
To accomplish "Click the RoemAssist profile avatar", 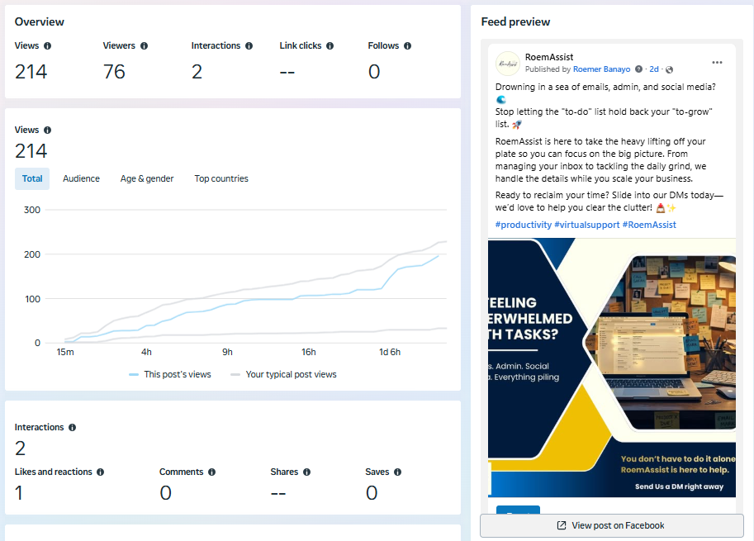I will 508,64.
